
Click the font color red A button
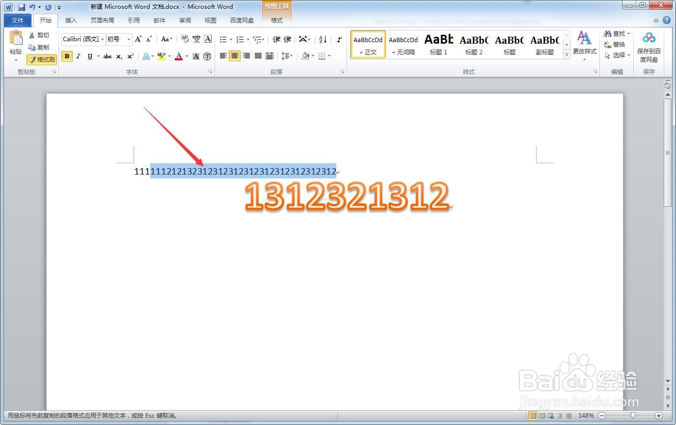click(x=179, y=56)
